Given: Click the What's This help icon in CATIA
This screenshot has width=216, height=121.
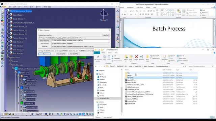Looking at the screenshot, I should (32, 114).
